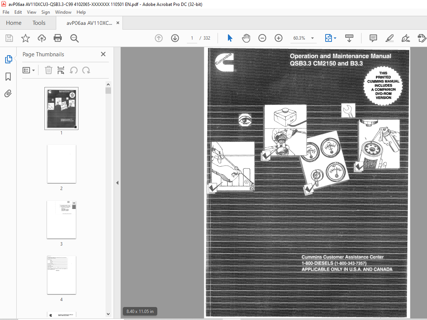Click the 8.40 x 11.05 in page size label
The height and width of the screenshot is (320, 427).
click(x=140, y=311)
